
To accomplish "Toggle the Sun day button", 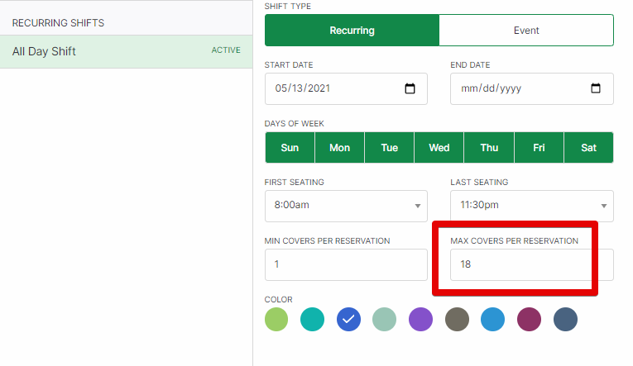I will click(x=290, y=148).
